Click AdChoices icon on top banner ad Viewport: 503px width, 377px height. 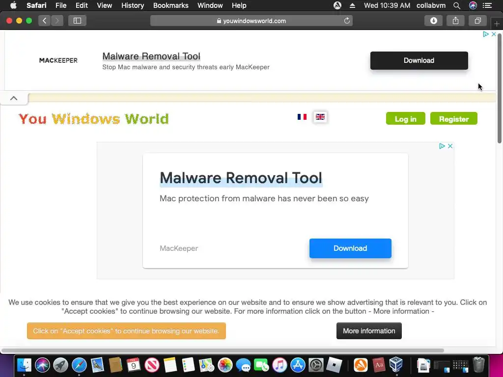(x=486, y=34)
